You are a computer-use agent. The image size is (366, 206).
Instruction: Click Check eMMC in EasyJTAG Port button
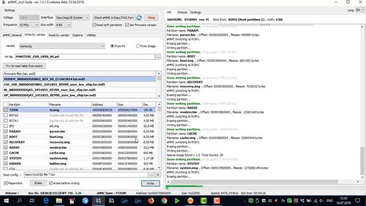[114, 18]
